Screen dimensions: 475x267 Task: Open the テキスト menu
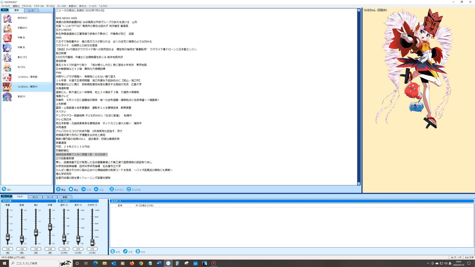coord(27,6)
